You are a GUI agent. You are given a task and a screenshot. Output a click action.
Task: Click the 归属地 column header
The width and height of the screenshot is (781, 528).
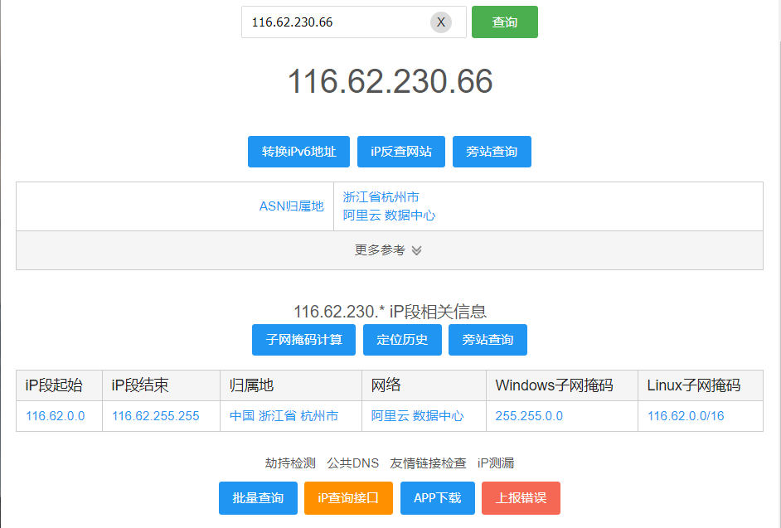291,385
